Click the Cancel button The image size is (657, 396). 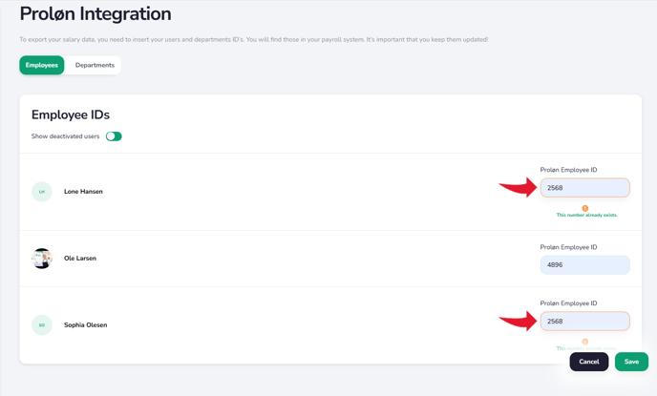point(589,362)
